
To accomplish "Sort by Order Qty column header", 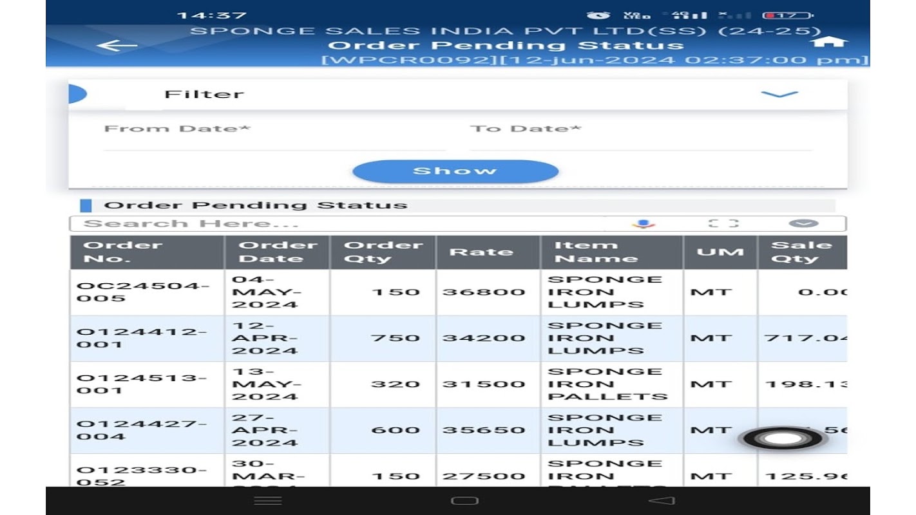I will tap(383, 252).
